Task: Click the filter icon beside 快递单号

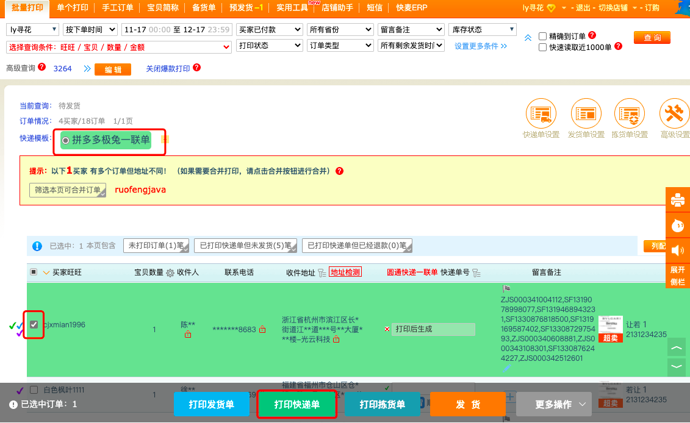Action: pos(476,273)
